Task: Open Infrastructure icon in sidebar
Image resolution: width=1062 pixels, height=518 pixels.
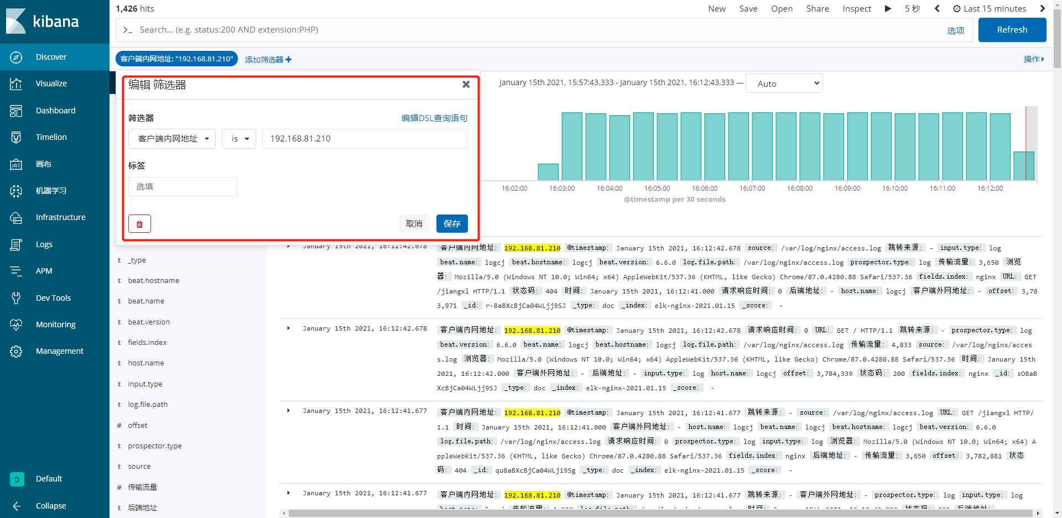Action: (16, 218)
